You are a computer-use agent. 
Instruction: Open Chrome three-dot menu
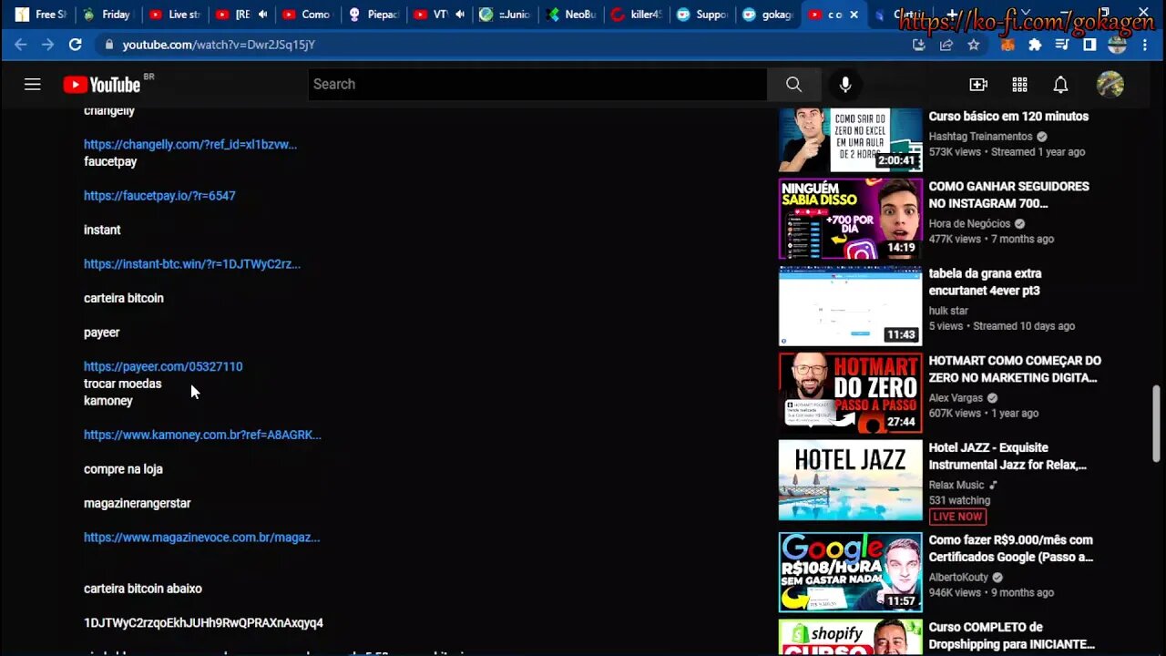pos(1145,45)
